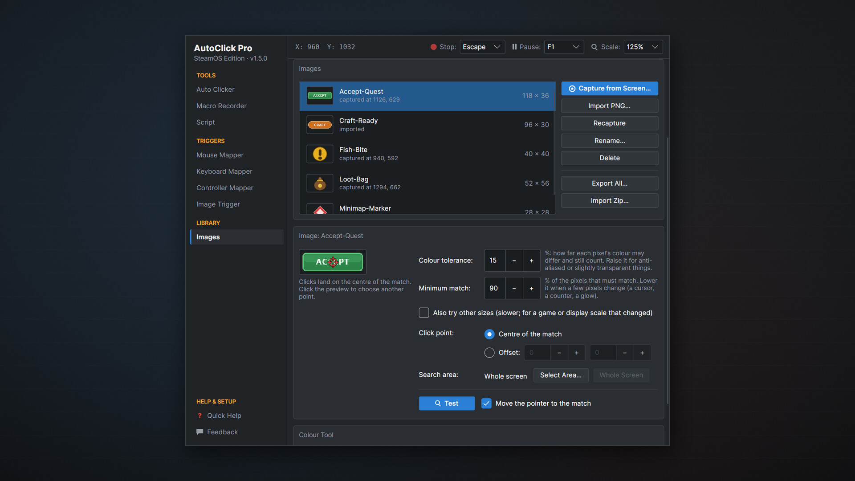Select 'Centre of the match' radio button
Screen dimensions: 855x481
click(489, 334)
